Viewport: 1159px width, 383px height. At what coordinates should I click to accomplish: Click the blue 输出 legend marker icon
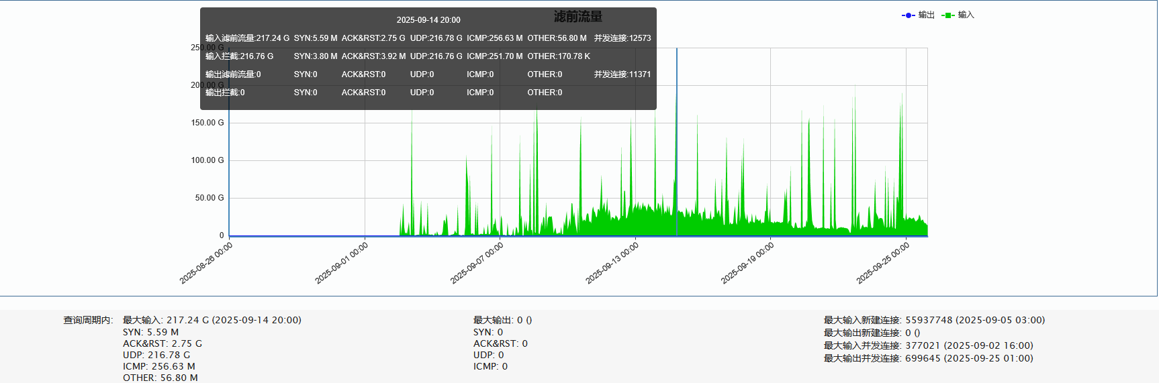tap(908, 15)
